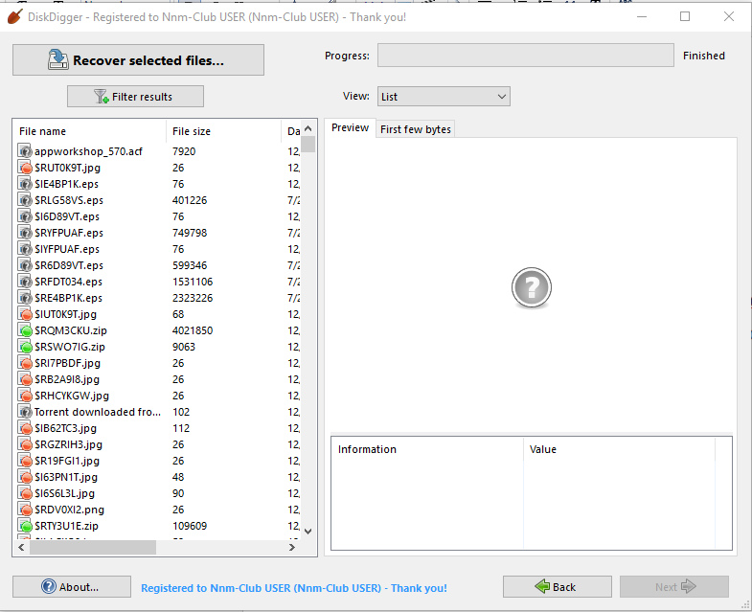
Task: Click the horizontal scroll left arrow
Action: coord(21,547)
